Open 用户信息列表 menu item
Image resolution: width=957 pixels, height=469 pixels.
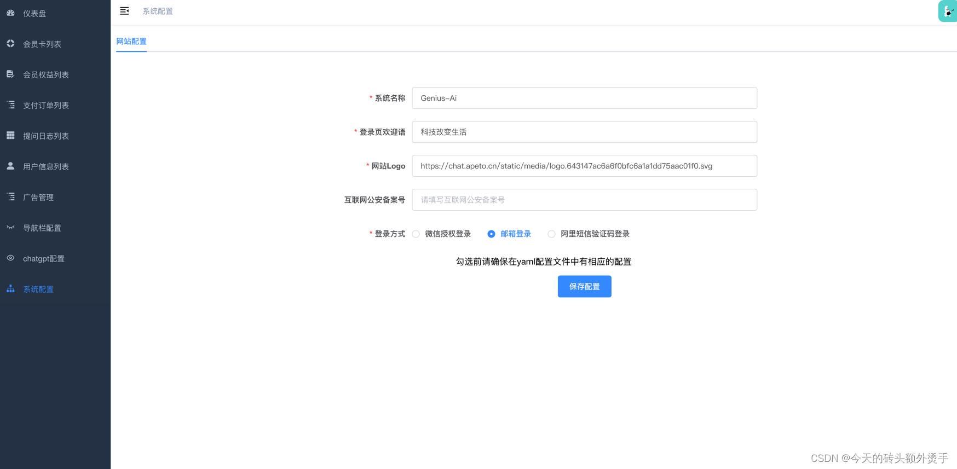click(55, 166)
